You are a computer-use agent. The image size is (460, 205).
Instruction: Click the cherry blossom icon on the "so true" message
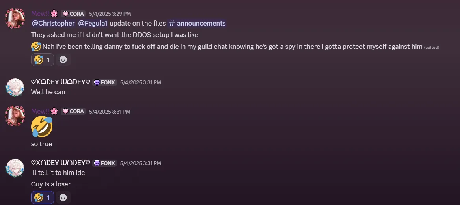pos(54,111)
